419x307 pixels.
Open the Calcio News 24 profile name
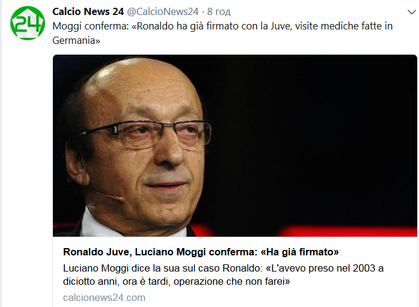[88, 11]
